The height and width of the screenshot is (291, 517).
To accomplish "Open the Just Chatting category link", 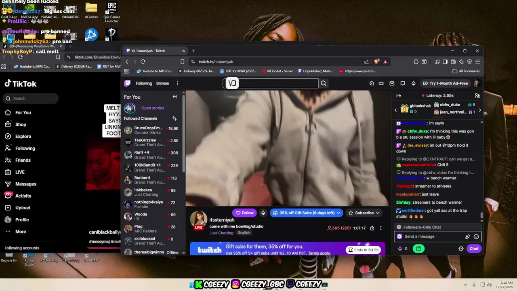I will pyautogui.click(x=221, y=233).
